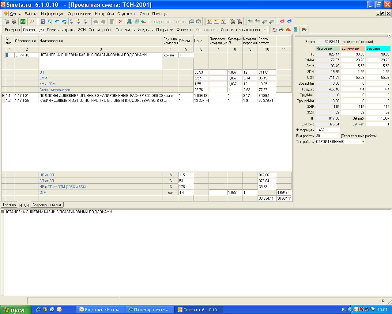Image resolution: width=392 pixels, height=314 pixels.
Task: Click the undo arrow marked Ж
Action: pyautogui.click(x=64, y=21)
